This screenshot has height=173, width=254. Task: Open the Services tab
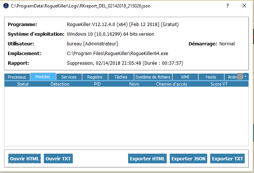coord(69,77)
